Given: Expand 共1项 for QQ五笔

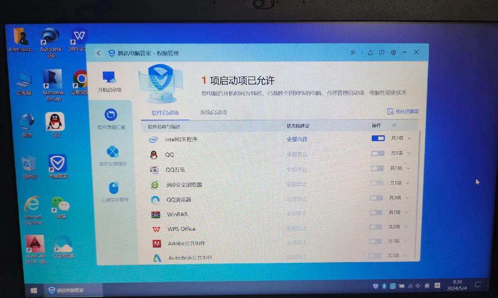Looking at the screenshot, I should 400,168.
